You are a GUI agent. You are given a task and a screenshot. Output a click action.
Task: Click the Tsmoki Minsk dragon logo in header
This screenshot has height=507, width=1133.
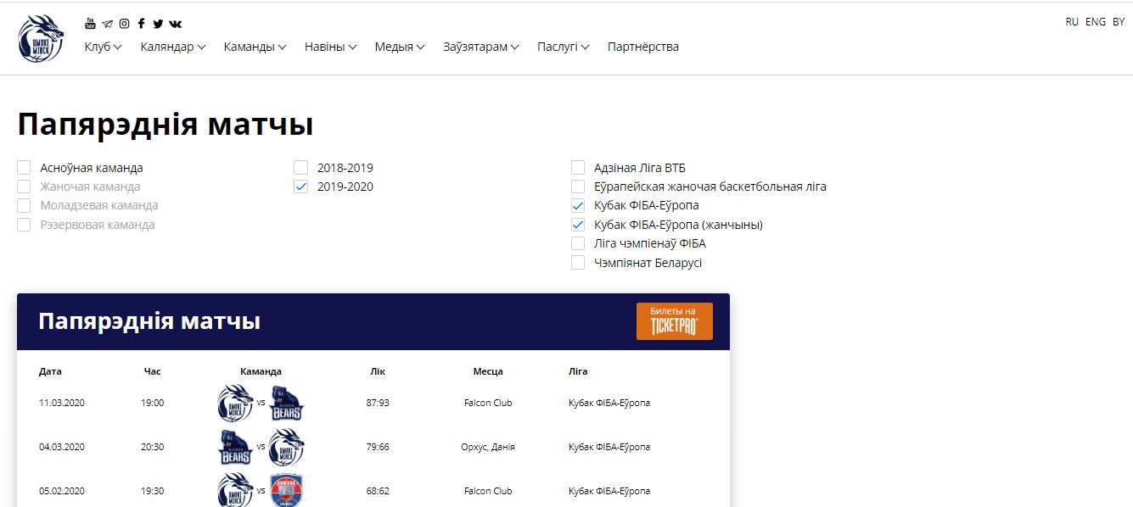point(41,38)
